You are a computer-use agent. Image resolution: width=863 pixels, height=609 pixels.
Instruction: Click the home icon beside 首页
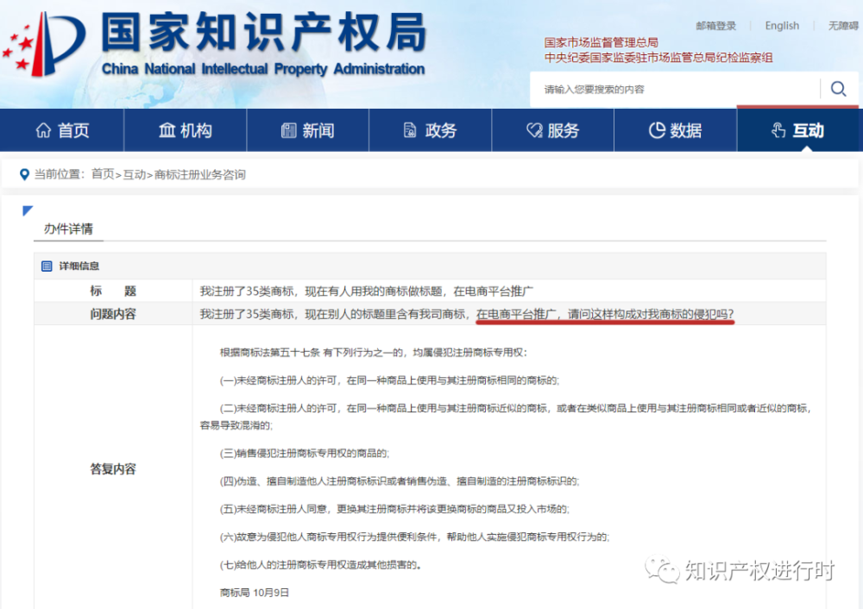click(x=43, y=130)
